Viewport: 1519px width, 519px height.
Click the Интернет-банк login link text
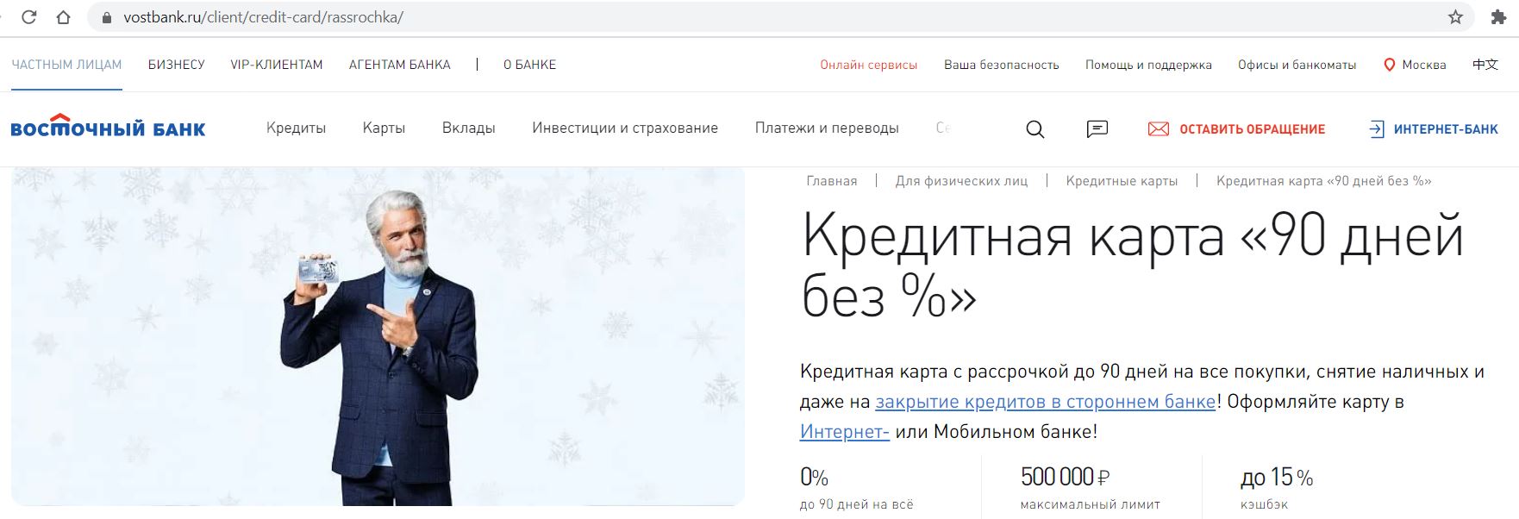1447,129
